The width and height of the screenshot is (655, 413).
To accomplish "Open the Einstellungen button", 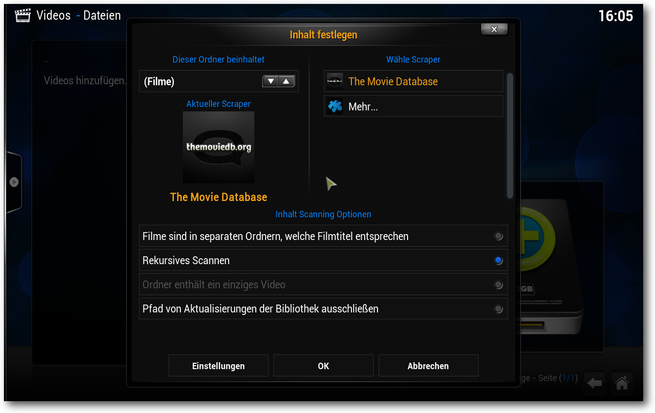I will coord(218,366).
